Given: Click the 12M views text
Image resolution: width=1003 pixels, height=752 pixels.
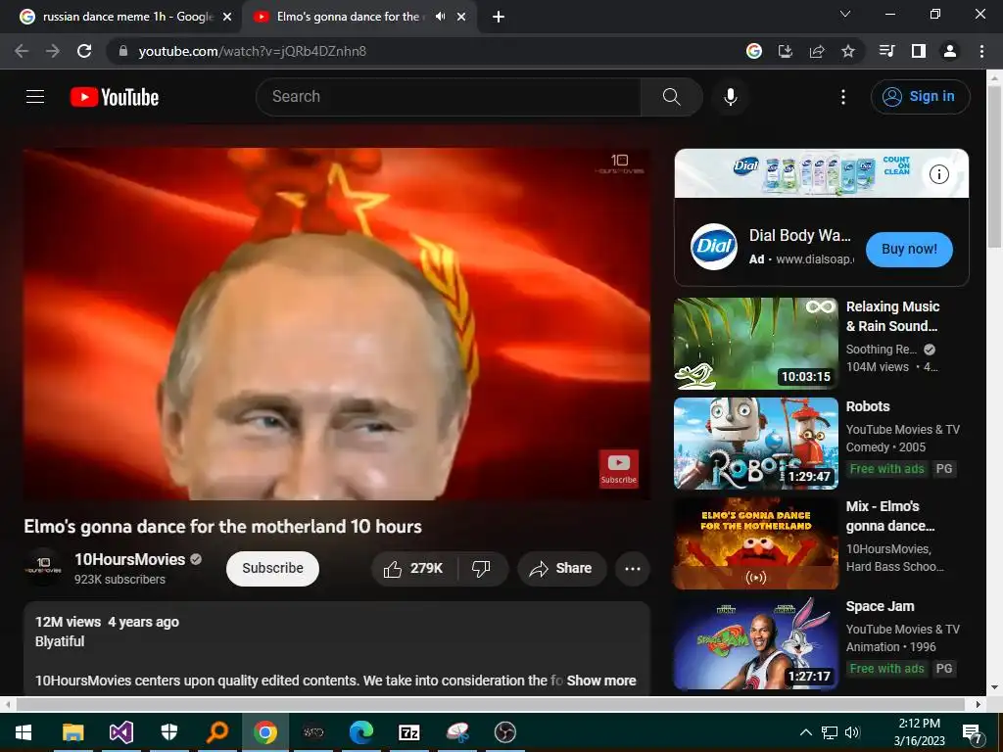Looking at the screenshot, I should (68, 622).
